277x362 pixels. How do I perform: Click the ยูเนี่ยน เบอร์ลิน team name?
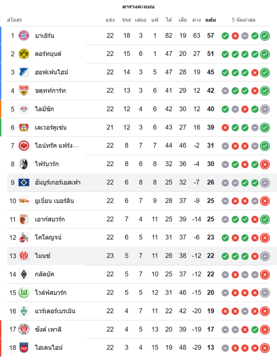click(54, 201)
